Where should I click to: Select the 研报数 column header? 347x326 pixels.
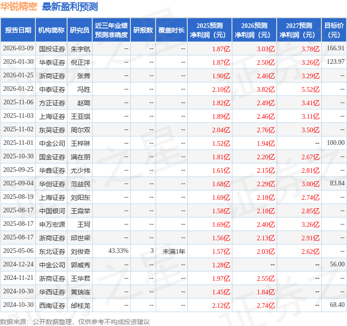coord(143,30)
